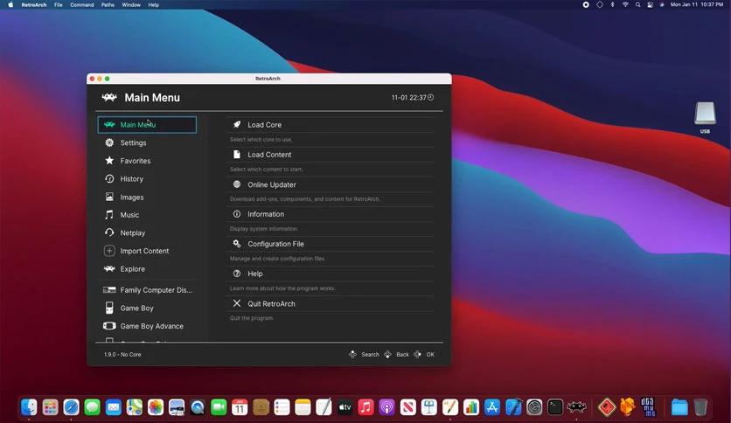Viewport: 731px width, 423px height.
Task: Open the Information entry
Action: 330,214
